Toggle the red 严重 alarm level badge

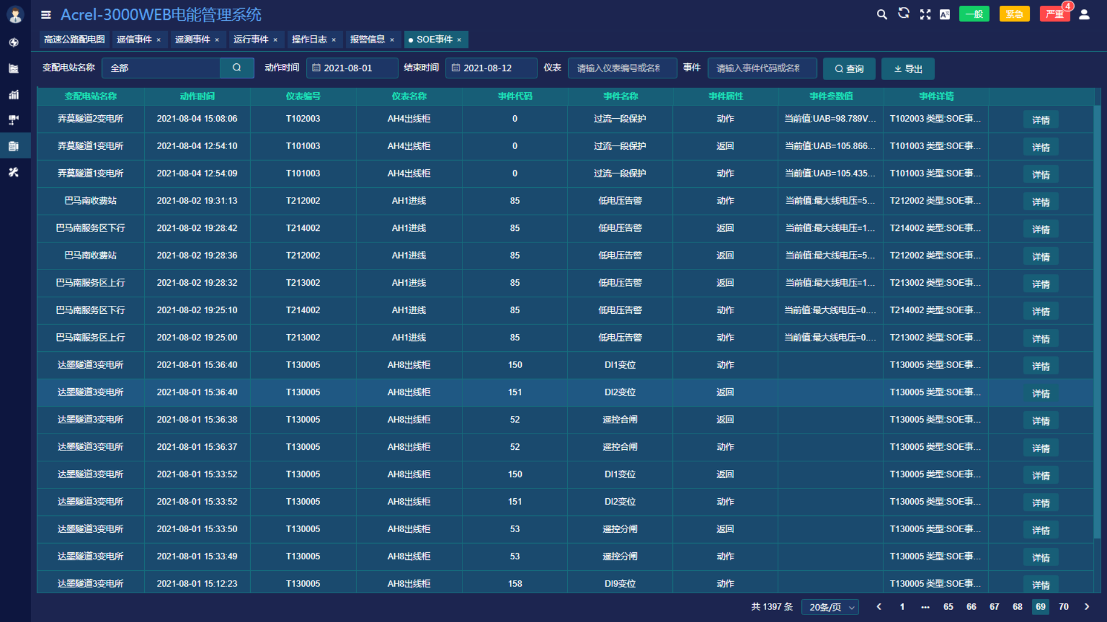pyautogui.click(x=1055, y=14)
